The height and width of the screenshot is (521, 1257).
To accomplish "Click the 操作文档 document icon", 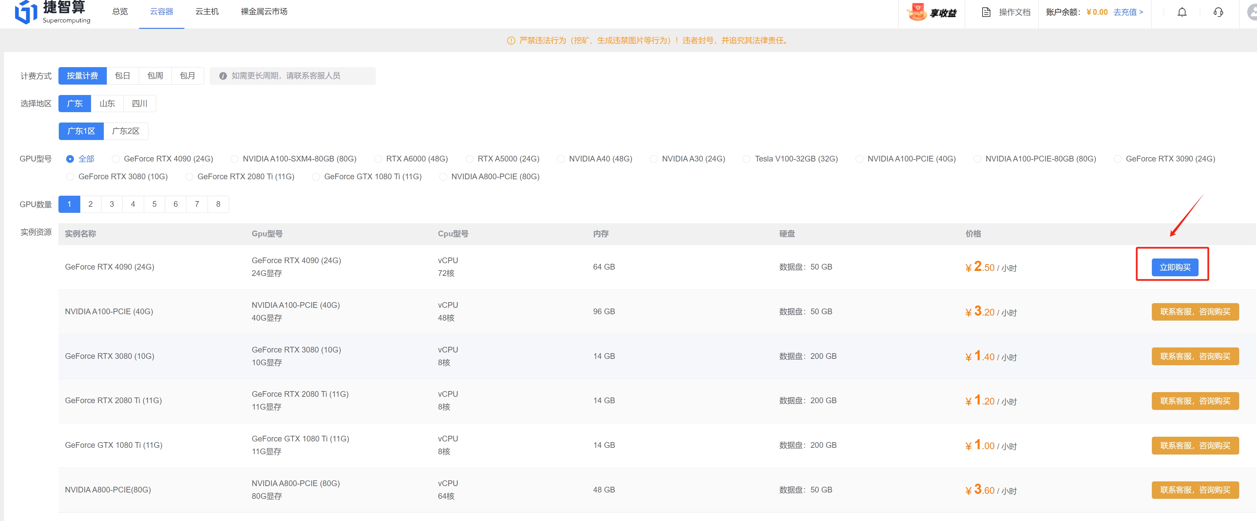I will point(986,12).
